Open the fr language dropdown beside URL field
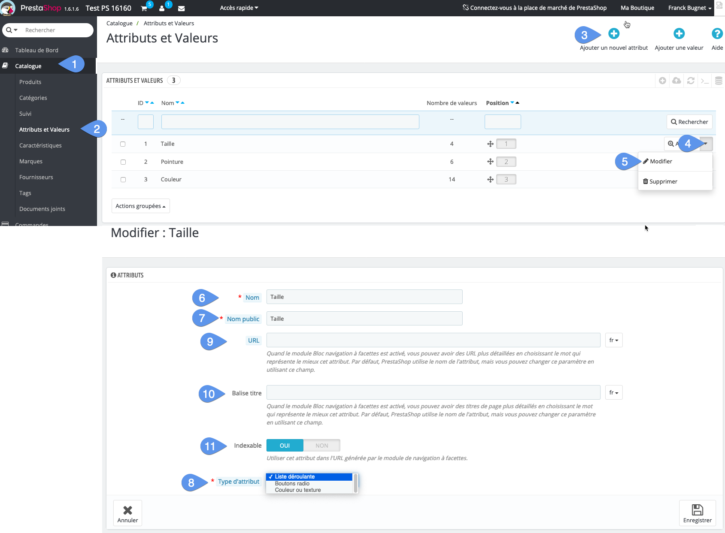 (613, 340)
